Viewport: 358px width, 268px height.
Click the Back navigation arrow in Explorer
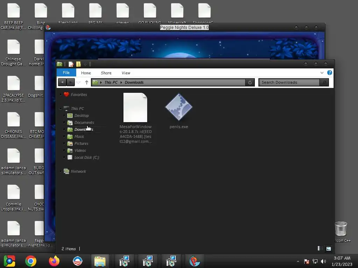62,82
